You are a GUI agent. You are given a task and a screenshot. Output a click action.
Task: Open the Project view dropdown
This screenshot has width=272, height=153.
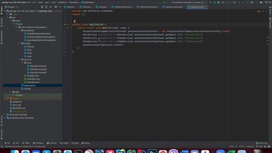[x=11, y=7]
